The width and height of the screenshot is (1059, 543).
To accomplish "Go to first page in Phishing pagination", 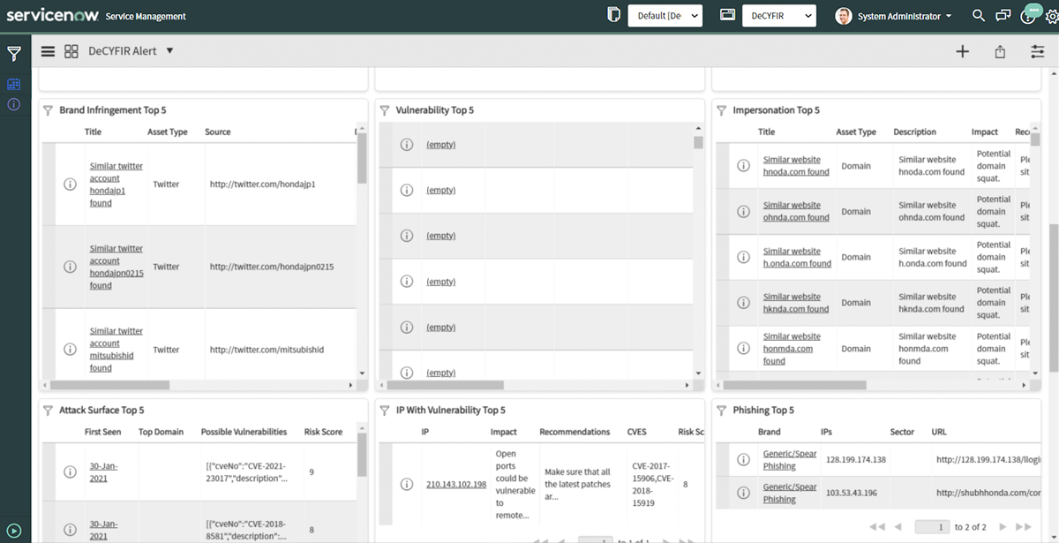I will [x=877, y=527].
